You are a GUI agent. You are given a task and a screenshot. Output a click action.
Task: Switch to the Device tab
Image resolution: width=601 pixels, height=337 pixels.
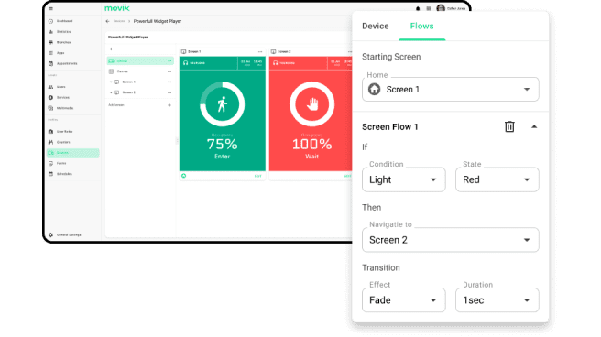(x=376, y=26)
